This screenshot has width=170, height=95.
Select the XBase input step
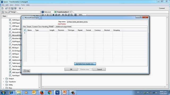click(x=15, y=69)
